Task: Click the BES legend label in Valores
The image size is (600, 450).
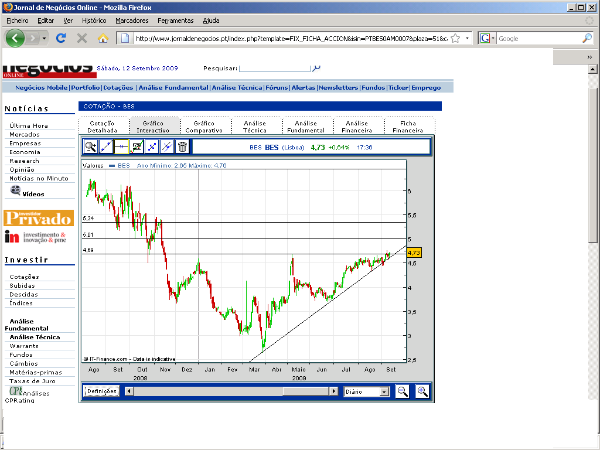Action: [x=124, y=166]
